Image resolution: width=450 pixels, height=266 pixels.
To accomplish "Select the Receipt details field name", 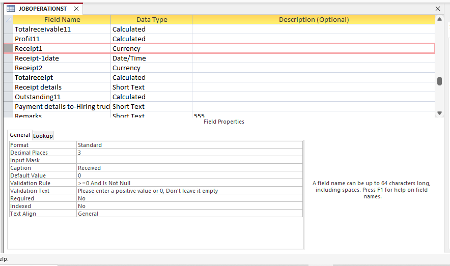I will (x=38, y=87).
